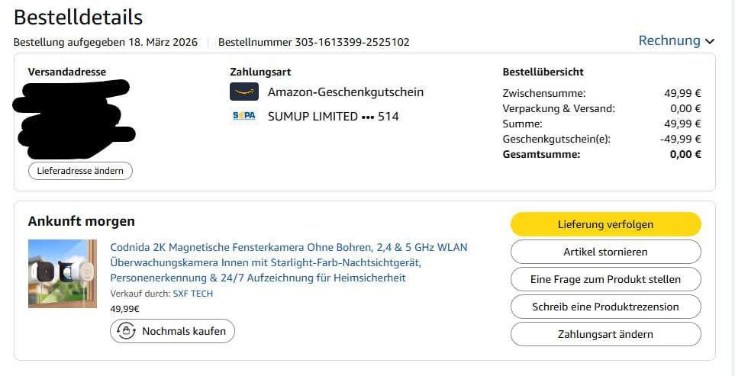Click the order number 303-1613399-2525102
This screenshot has height=376, width=735.
point(352,42)
